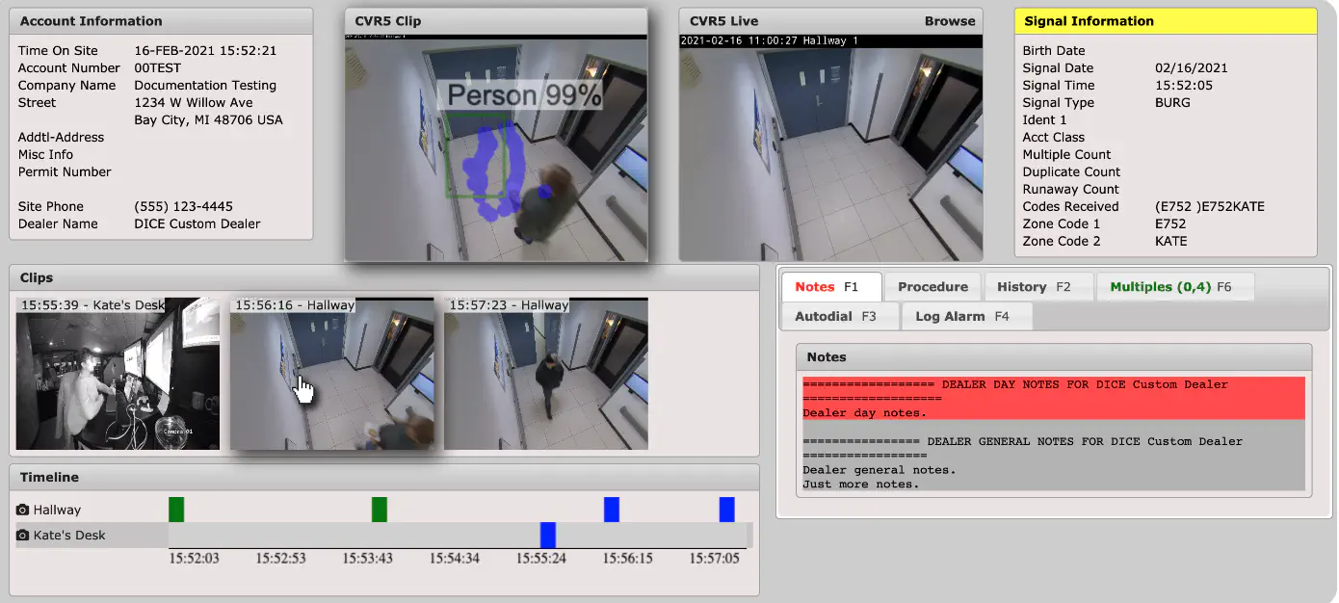Open the 15:57:23 Hallway clip thumbnail
Viewport: 1339px width, 603px height.
[546, 374]
